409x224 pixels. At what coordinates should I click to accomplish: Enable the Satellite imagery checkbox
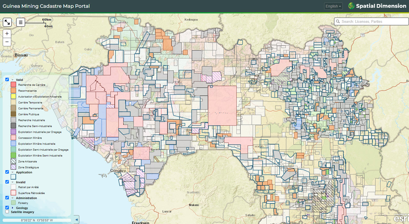coord(7,212)
